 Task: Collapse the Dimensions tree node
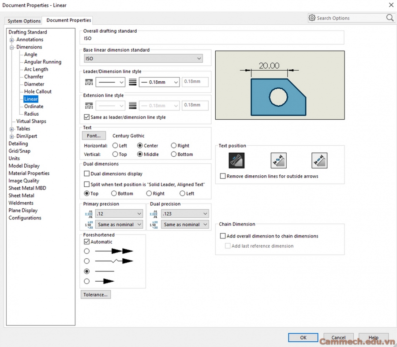[11, 47]
